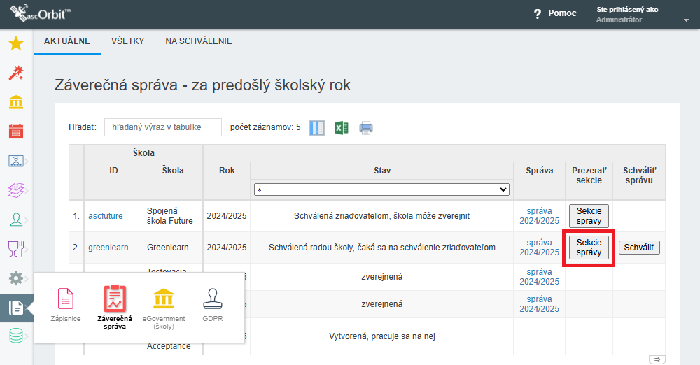The width and height of the screenshot is (700, 365).
Task: Click the table search input field
Action: 163,127
